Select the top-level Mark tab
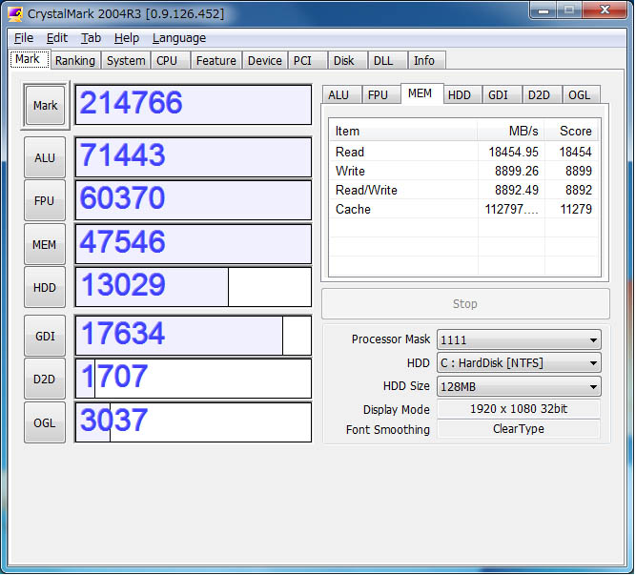 tap(28, 59)
